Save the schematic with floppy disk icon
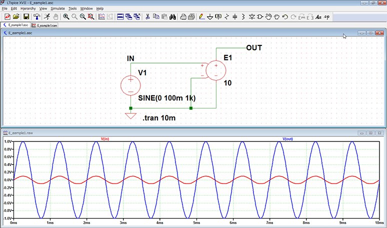 (26, 17)
